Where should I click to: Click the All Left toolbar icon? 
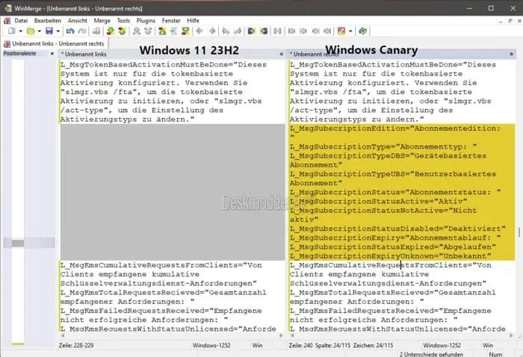(x=264, y=31)
